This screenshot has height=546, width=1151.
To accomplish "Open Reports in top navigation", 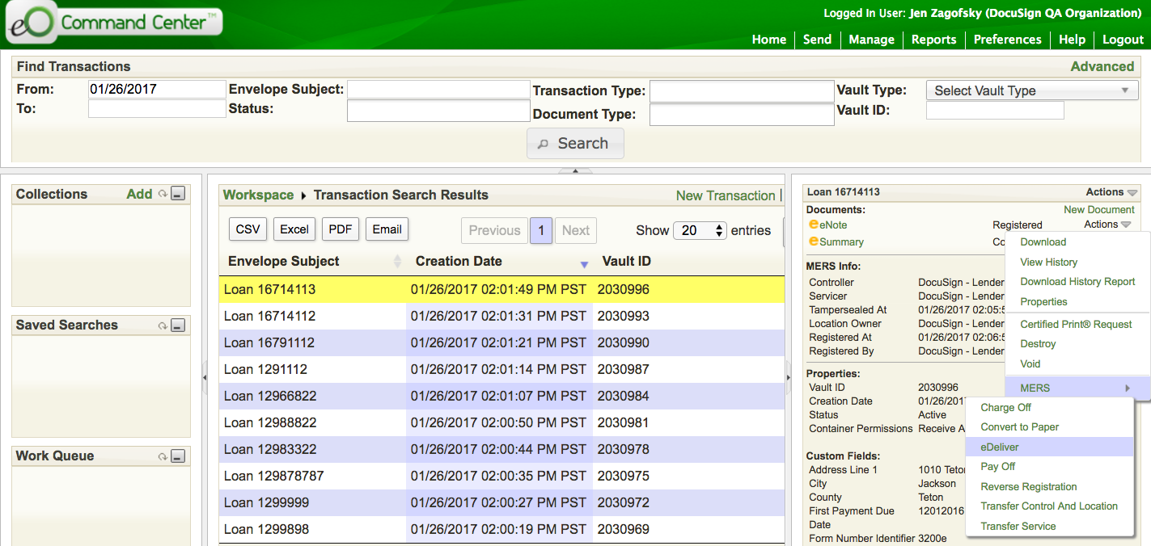I will (x=933, y=39).
